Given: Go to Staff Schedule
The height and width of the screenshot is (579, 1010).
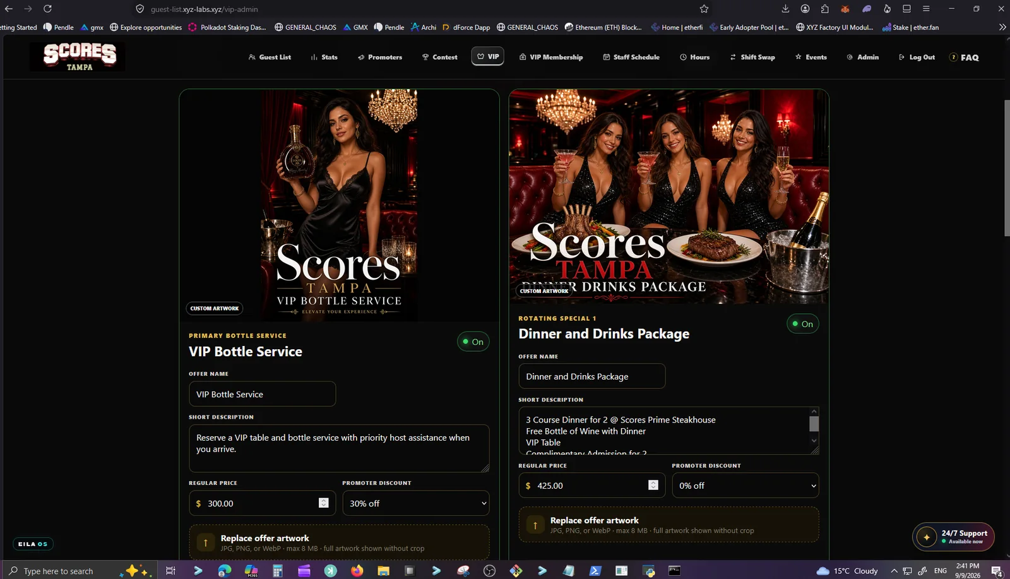Looking at the screenshot, I should click(x=631, y=57).
